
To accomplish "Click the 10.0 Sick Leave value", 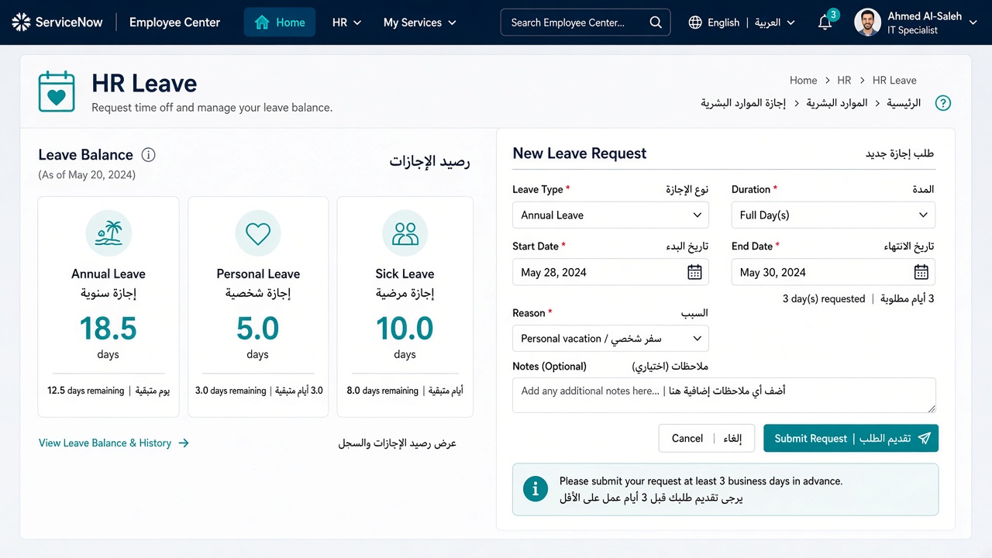I will click(405, 329).
